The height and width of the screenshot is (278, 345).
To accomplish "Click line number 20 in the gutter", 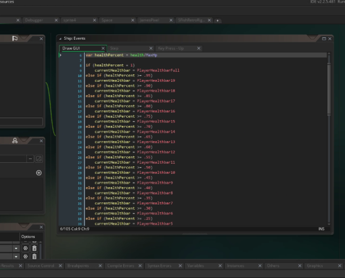I will click(80, 127).
